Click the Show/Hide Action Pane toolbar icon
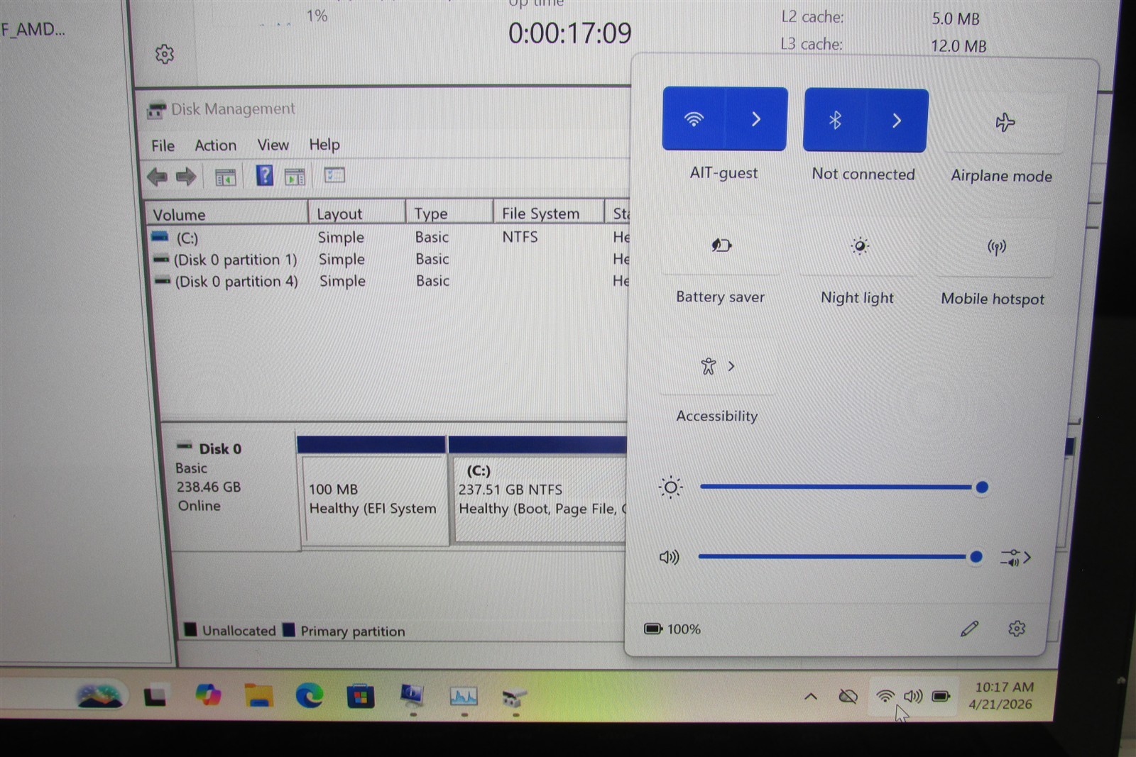 294,177
